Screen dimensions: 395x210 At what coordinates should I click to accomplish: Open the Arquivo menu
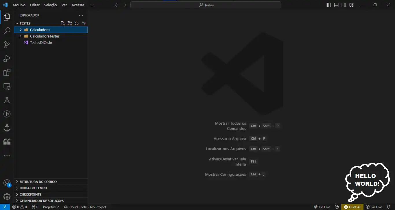click(x=19, y=5)
